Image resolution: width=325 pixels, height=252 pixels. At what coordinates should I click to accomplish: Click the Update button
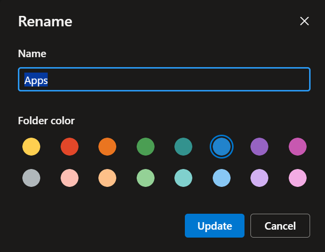pos(215,226)
